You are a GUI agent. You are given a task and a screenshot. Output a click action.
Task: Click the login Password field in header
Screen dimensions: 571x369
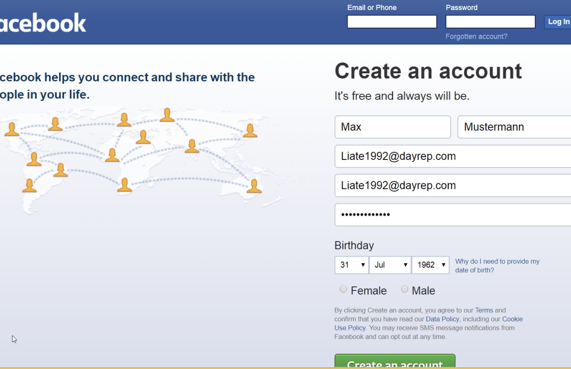click(x=491, y=22)
